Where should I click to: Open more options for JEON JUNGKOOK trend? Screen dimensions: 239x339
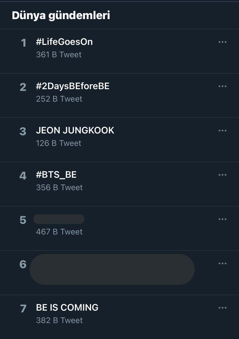pyautogui.click(x=222, y=131)
